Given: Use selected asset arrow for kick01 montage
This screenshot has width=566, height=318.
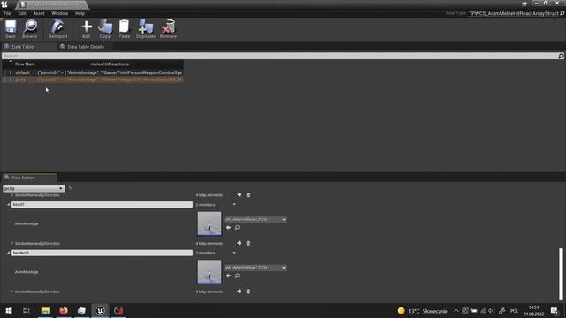Looking at the screenshot, I should tap(228, 228).
